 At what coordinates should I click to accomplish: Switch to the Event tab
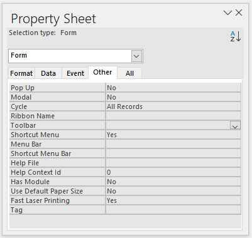pyautogui.click(x=75, y=73)
